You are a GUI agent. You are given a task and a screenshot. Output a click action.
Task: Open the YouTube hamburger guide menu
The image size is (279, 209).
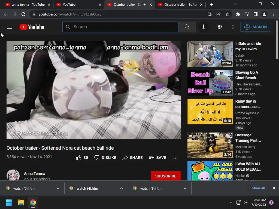pos(10,27)
